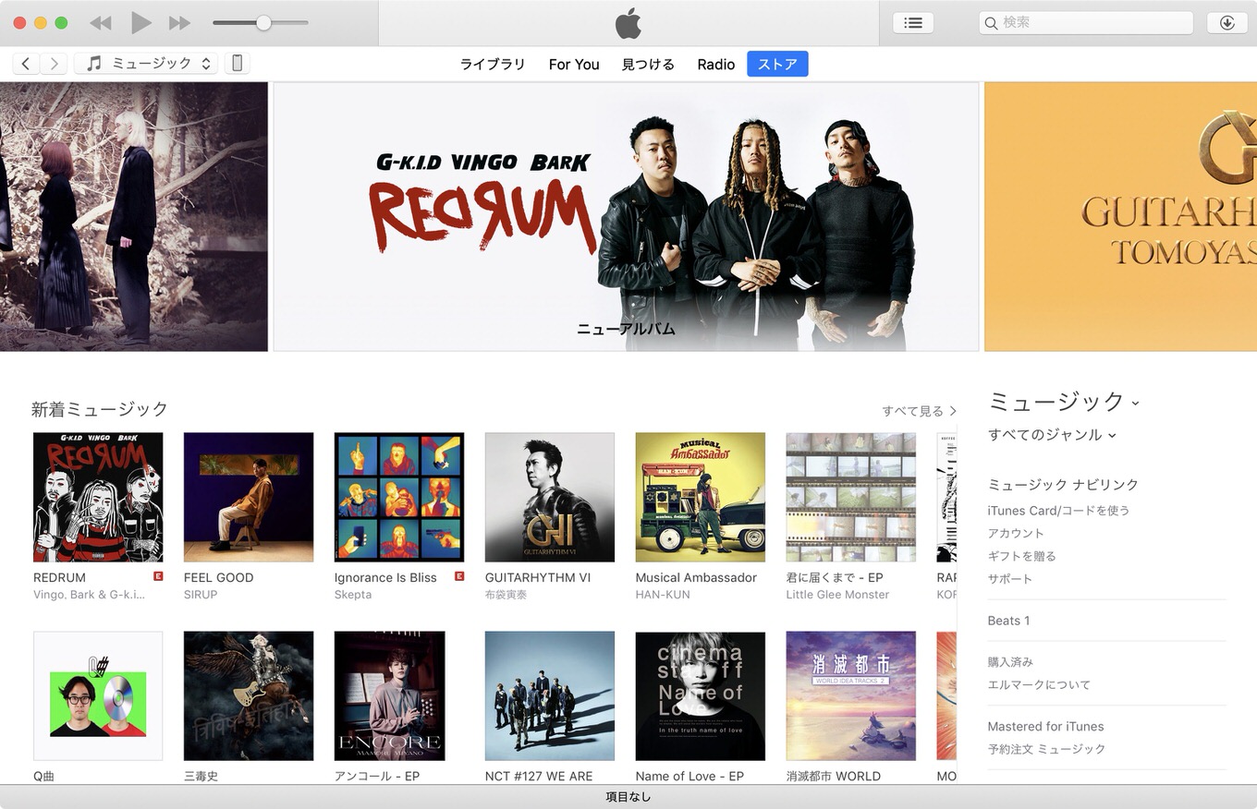Viewport: 1257px width, 809px height.
Task: Go back with the left chevron
Action: 26,64
